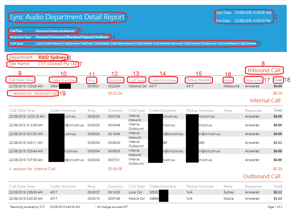
Task: Click the Inbound Call section heading
Action: click(264, 70)
